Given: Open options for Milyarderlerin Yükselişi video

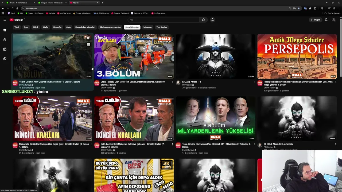Looking at the screenshot, I should pos(254,144).
